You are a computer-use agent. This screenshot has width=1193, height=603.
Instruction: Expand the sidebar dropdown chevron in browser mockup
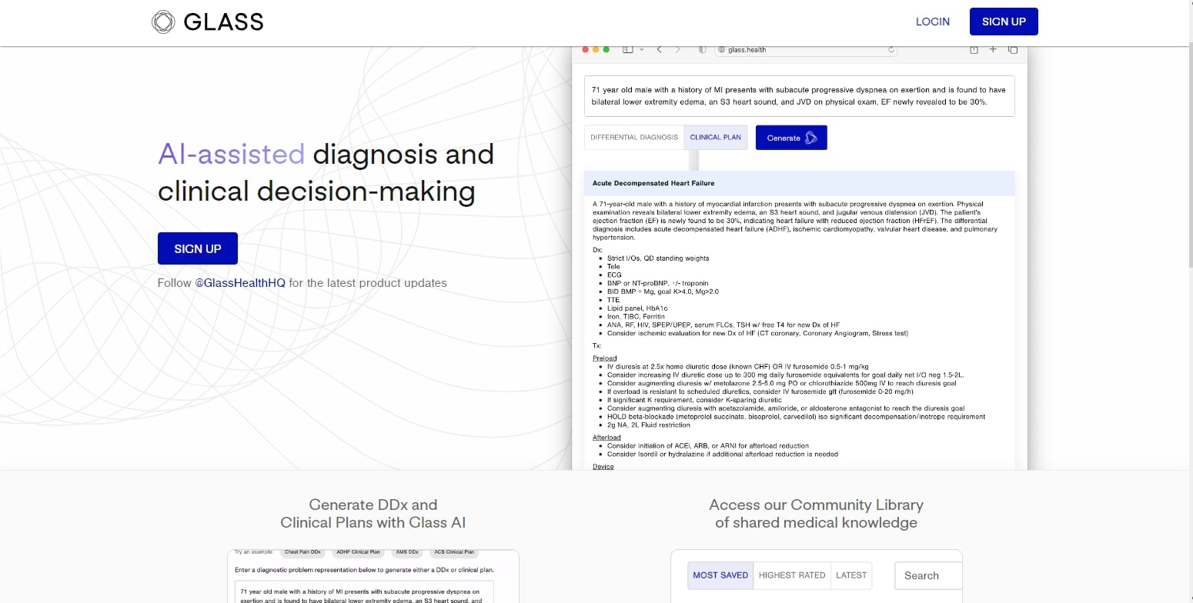tap(642, 50)
